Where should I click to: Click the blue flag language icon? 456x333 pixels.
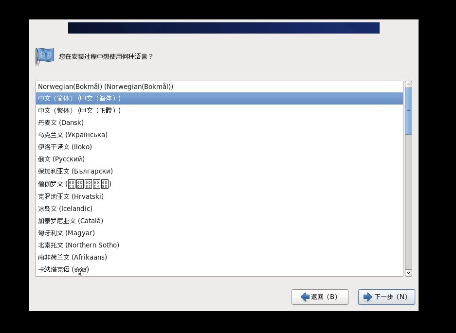coord(45,56)
